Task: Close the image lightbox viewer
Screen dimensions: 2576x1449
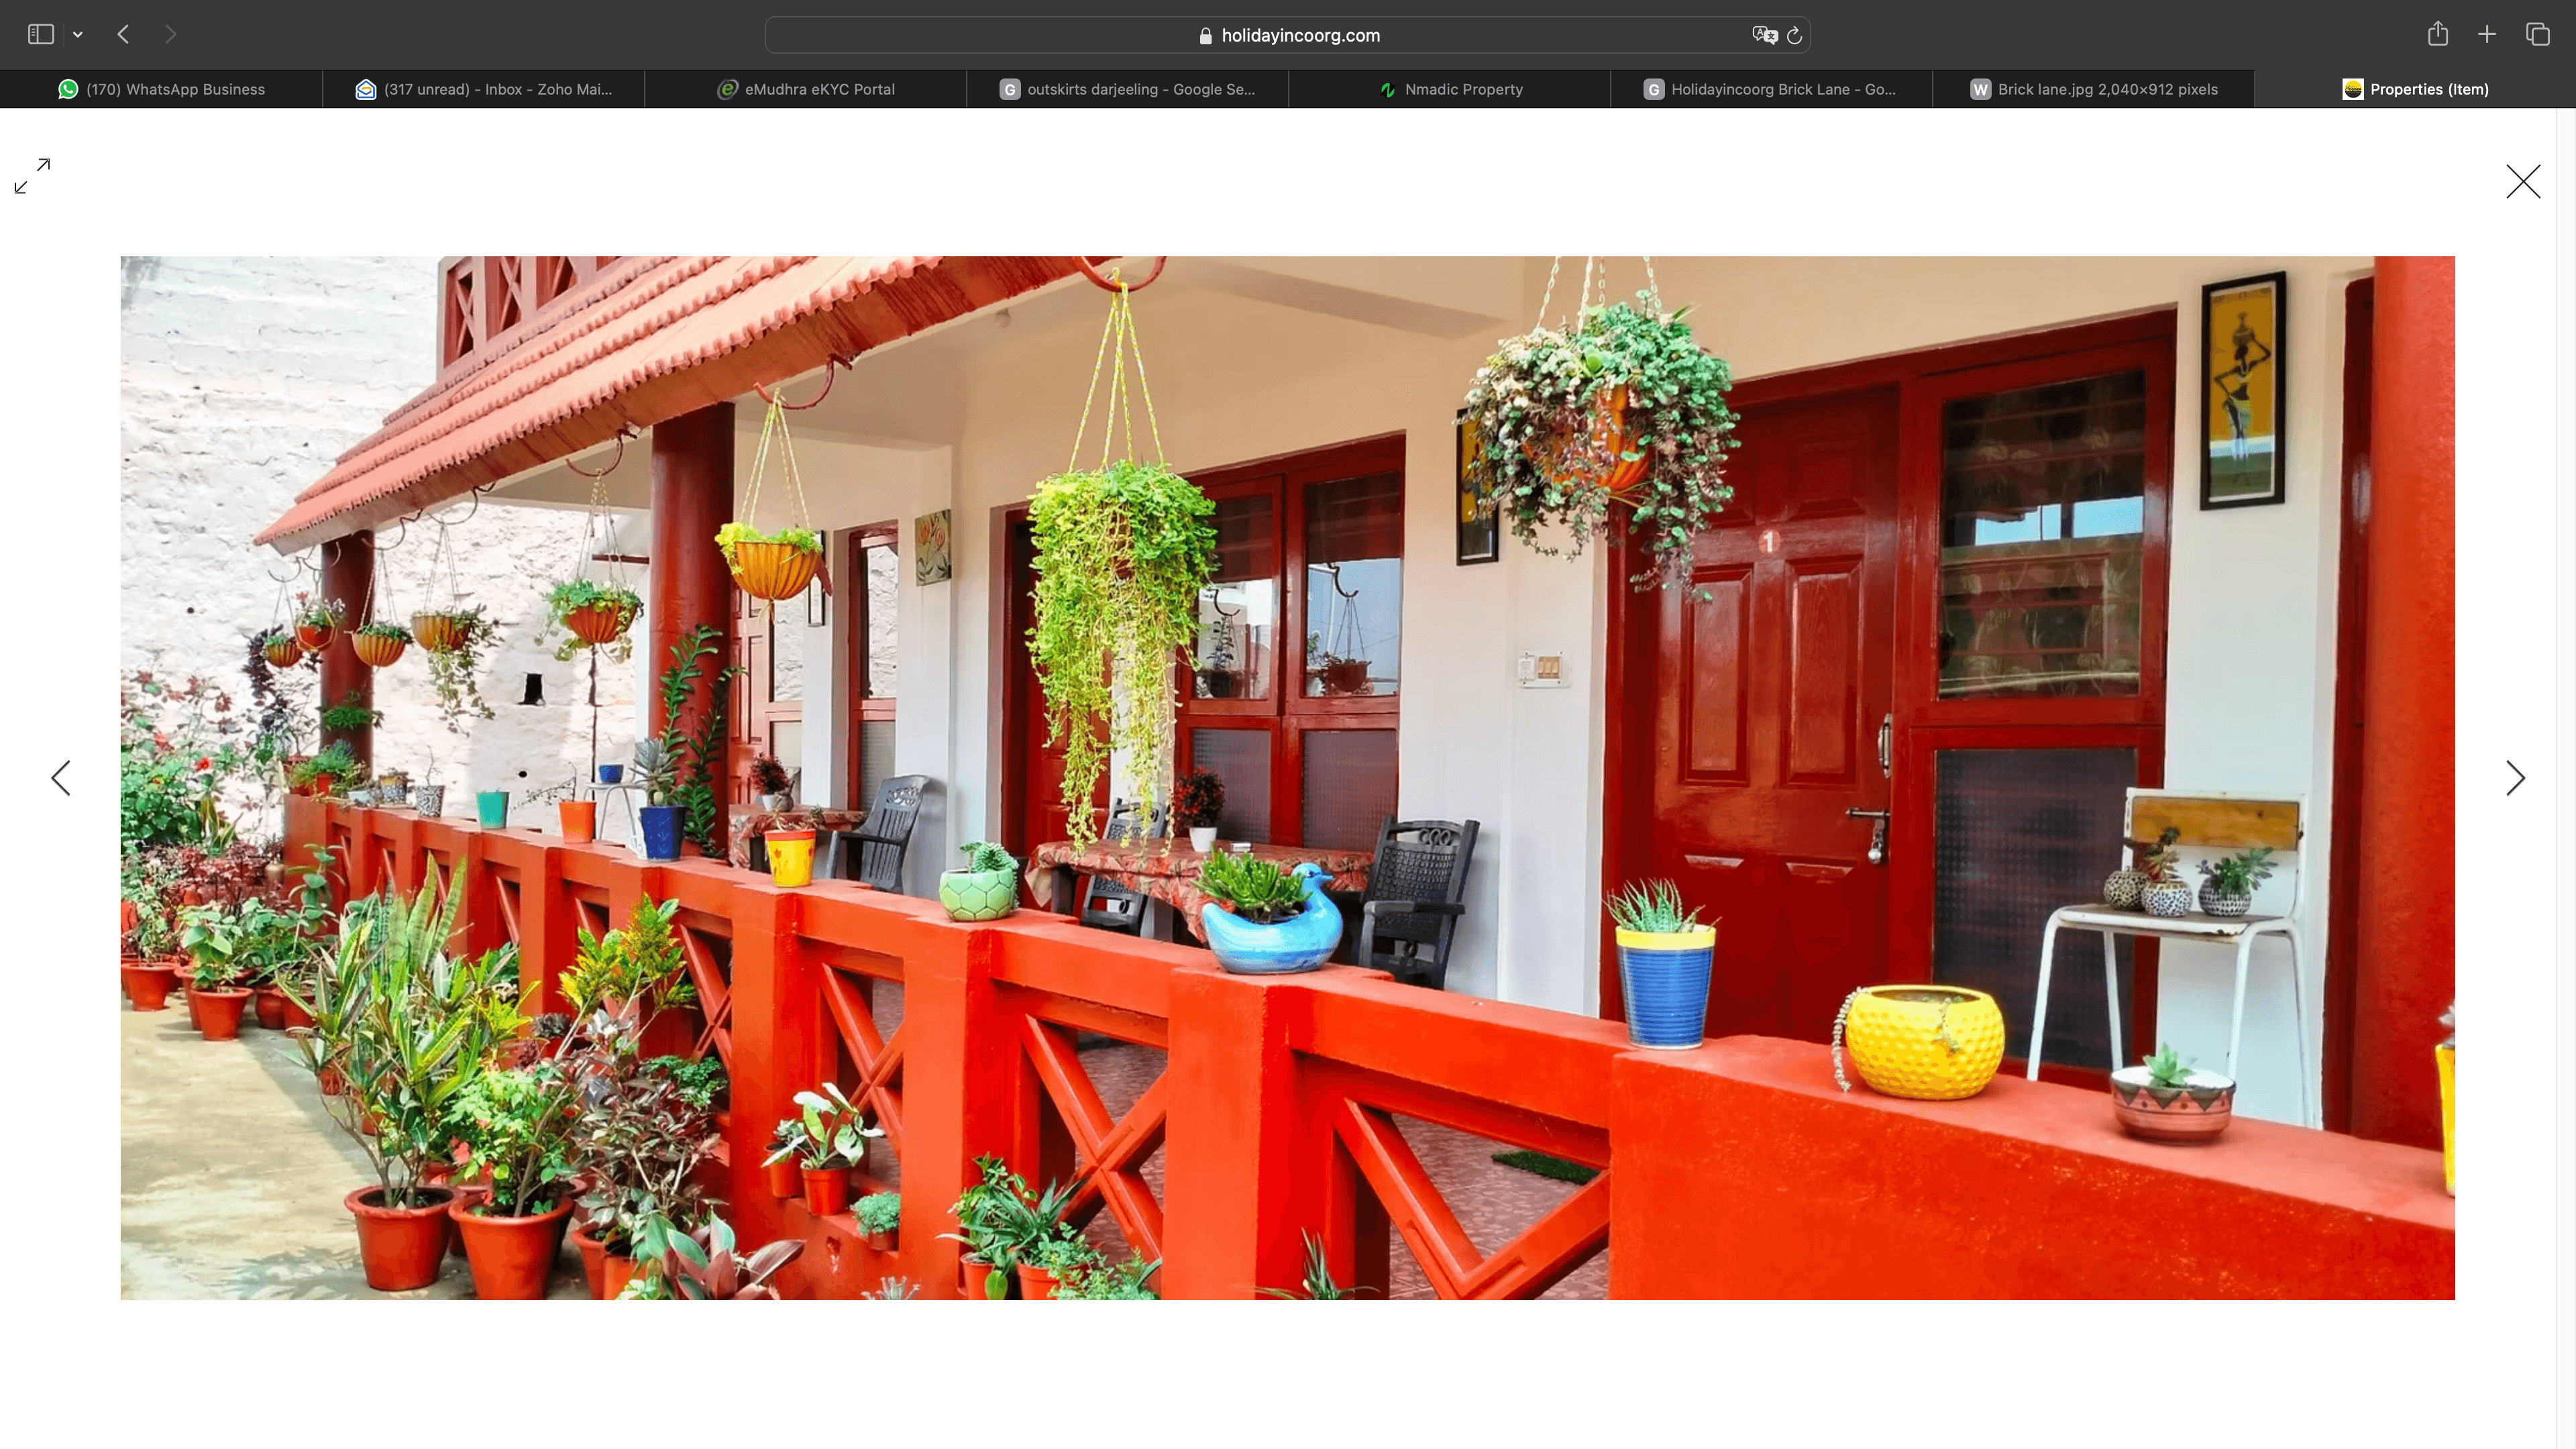Action: point(2522,182)
